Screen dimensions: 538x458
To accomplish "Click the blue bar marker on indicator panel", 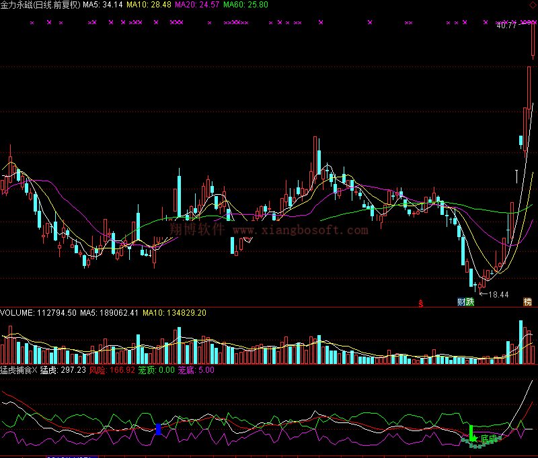I will [158, 429].
